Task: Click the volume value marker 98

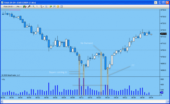Action: tap(162, 93)
